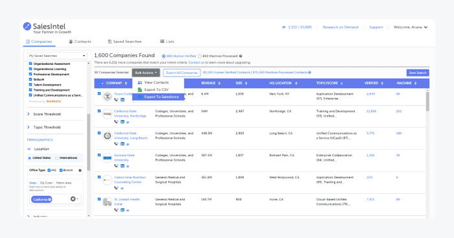Image resolution: width=454 pixels, height=238 pixels.
Task: Click eye icon for California State University, Northridge
Action: [x=128, y=122]
